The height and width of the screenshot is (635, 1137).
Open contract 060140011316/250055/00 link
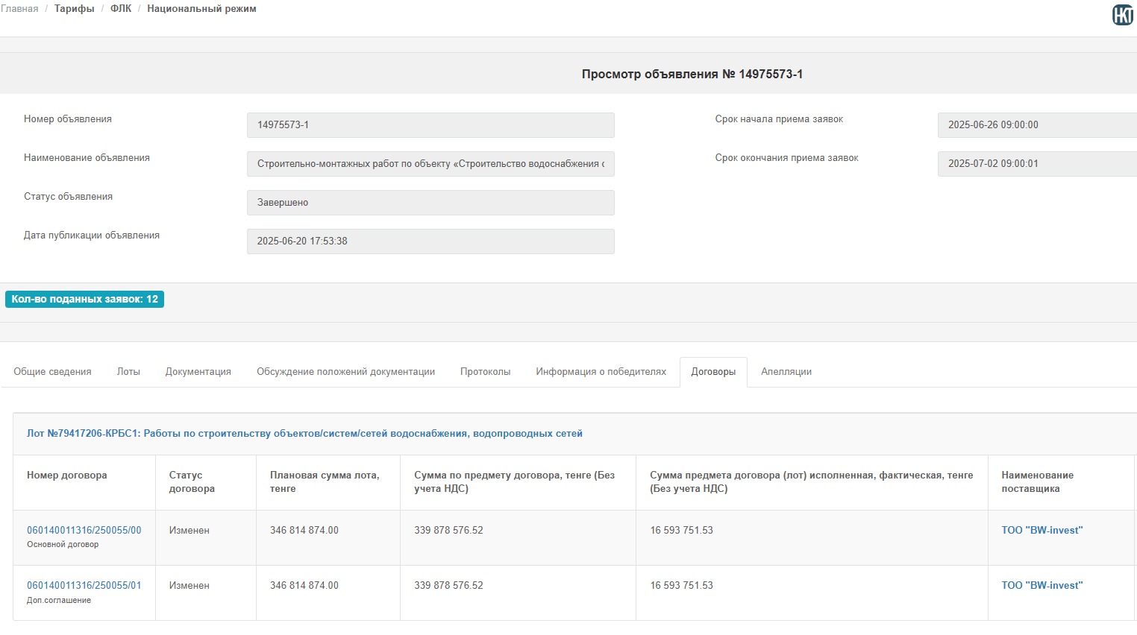coord(84,531)
